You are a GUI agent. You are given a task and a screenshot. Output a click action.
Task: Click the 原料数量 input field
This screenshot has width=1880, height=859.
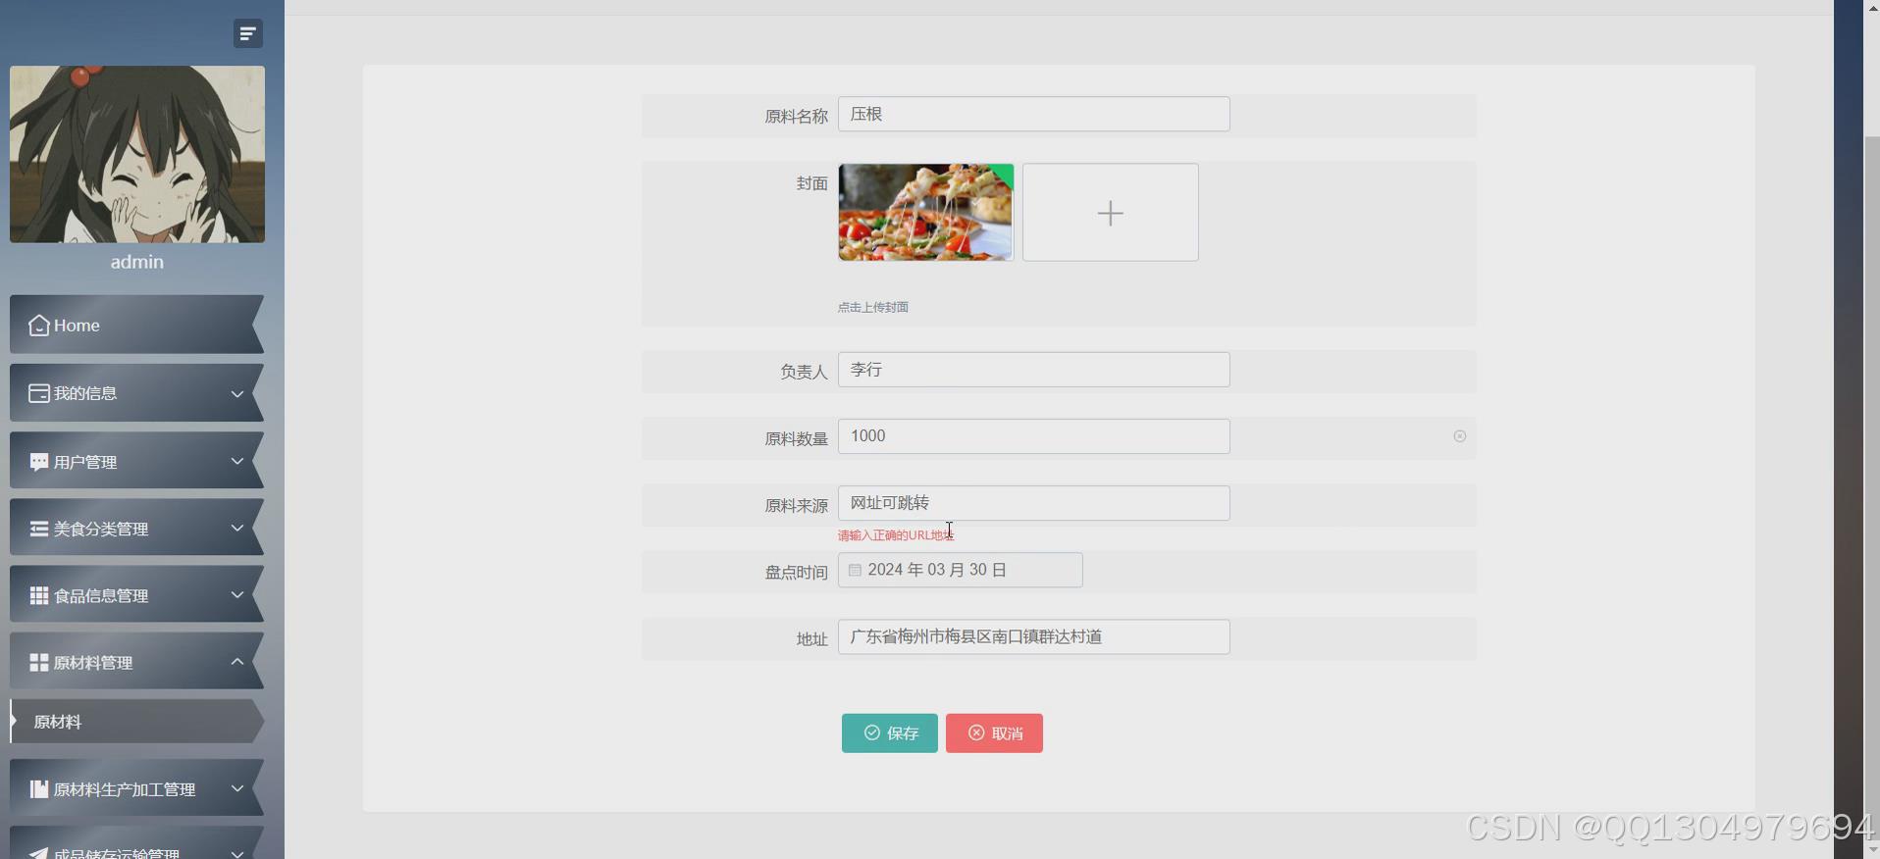pyautogui.click(x=1033, y=436)
